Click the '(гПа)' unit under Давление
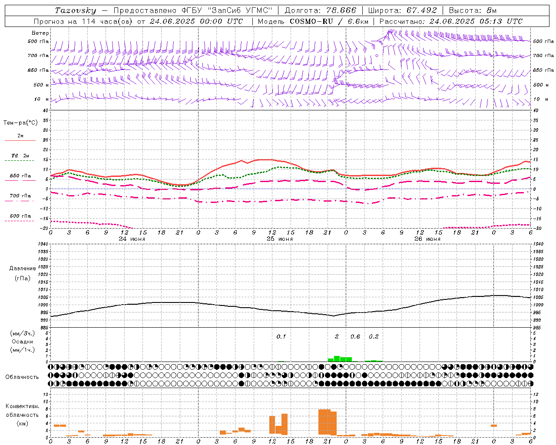Image resolution: width=556 pixels, height=445 pixels. (x=23, y=278)
